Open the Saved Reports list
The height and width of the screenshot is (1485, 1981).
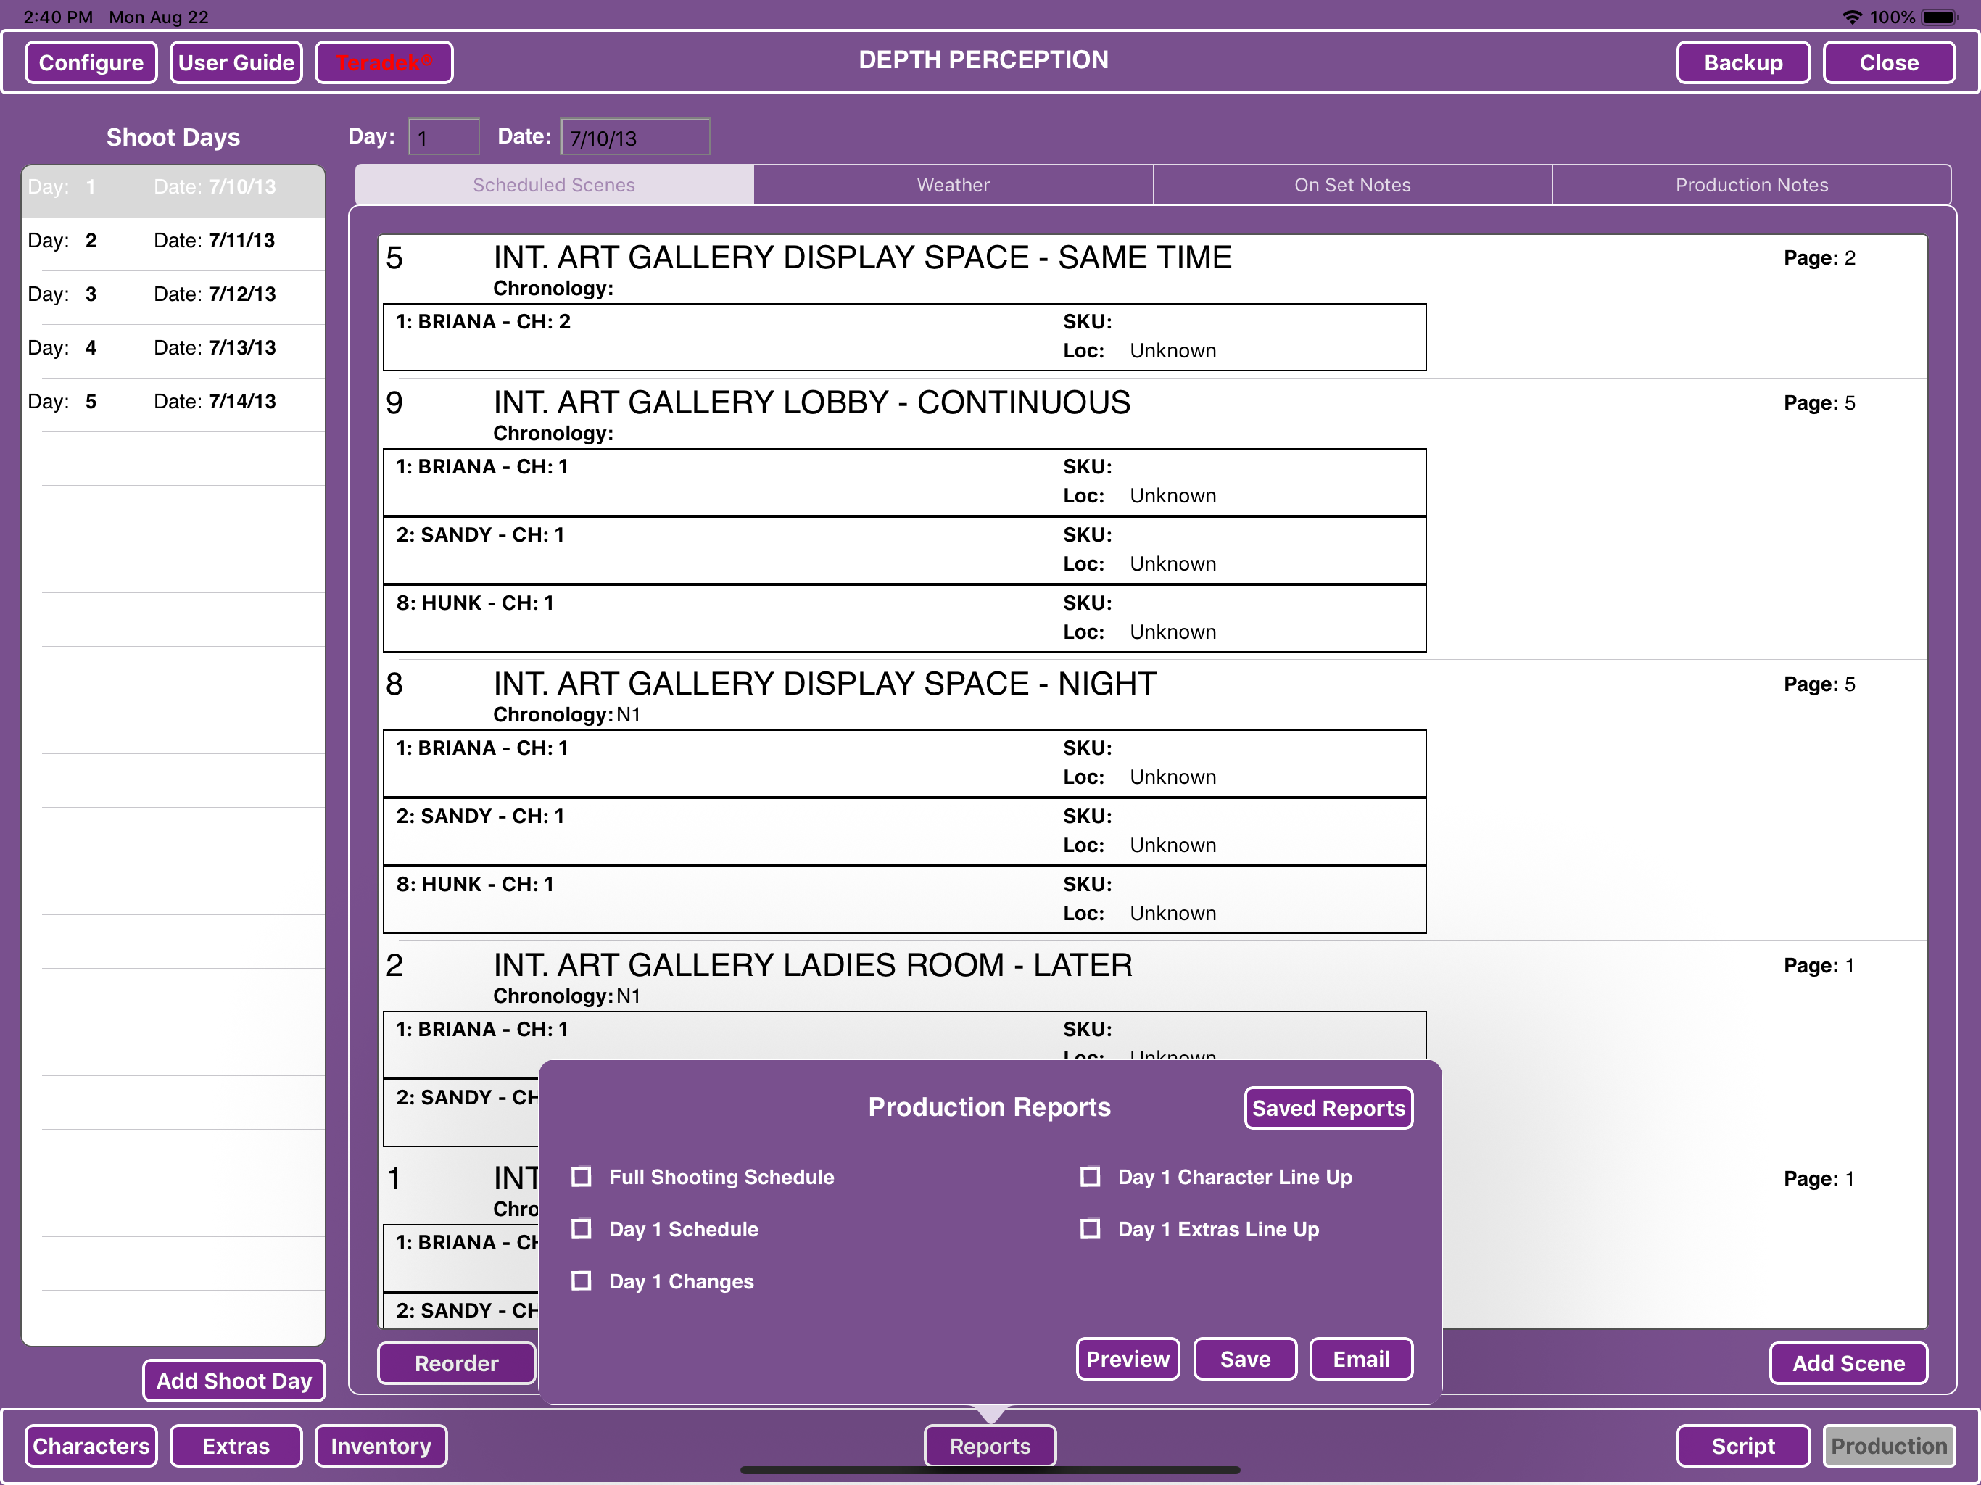coord(1328,1108)
